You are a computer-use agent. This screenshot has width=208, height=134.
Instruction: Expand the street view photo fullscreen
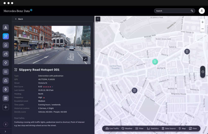85,59
